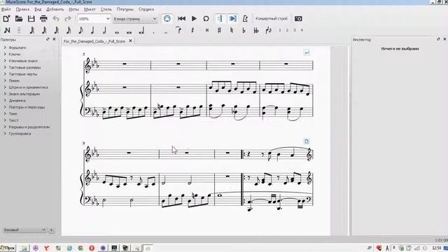This screenshot has width=448, height=252.
Task: Open the Плагины menu
Action: pyautogui.click(x=125, y=9)
